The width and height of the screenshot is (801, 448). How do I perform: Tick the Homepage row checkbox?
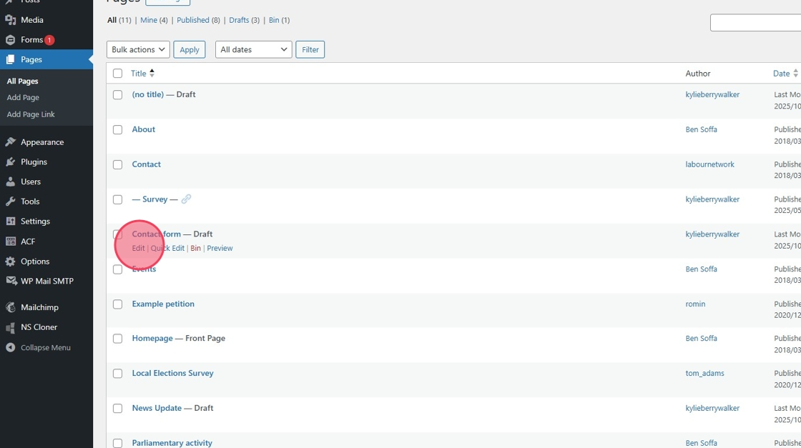coord(117,339)
